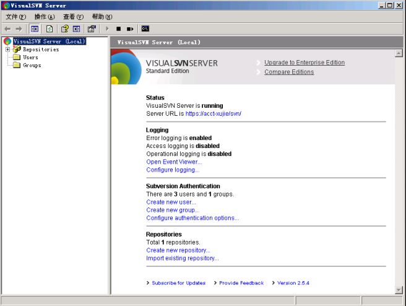
Task: Click Upgrade to Enterprise Edition link
Action: tap(304, 63)
